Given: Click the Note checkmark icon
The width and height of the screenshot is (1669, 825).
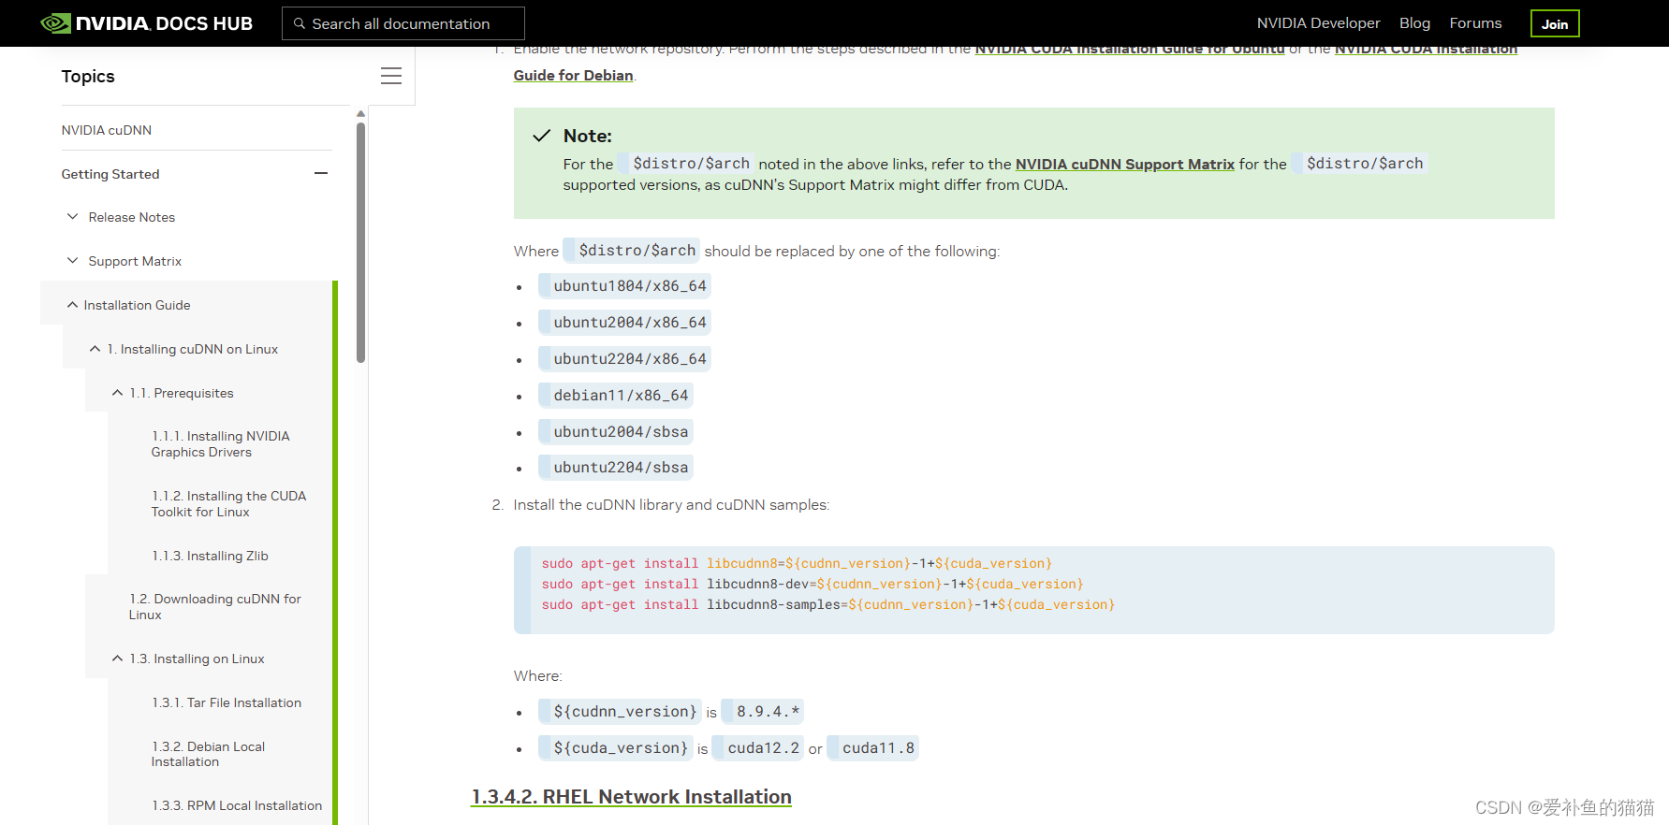Looking at the screenshot, I should click(541, 136).
